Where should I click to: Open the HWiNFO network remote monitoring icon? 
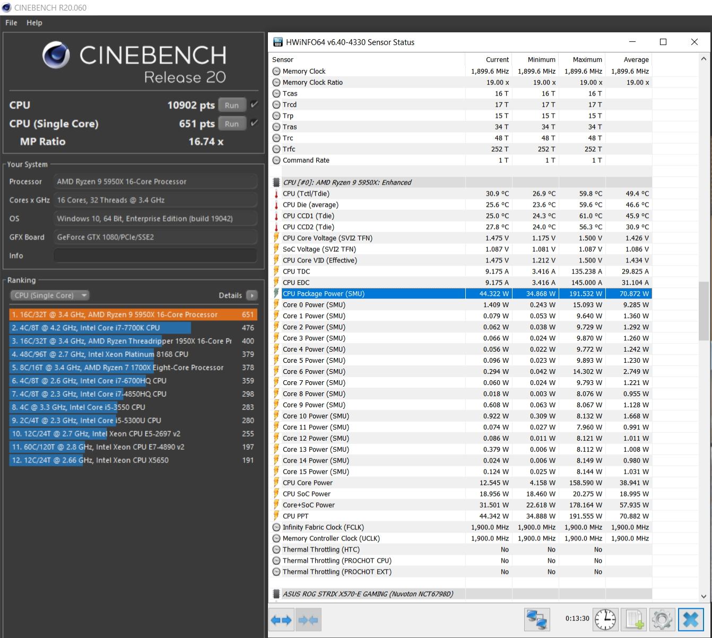pos(537,619)
